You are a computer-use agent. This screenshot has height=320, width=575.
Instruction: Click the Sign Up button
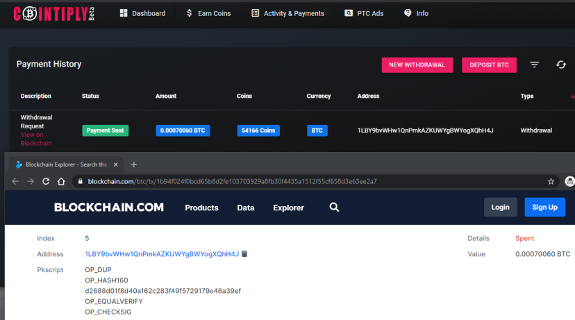point(544,207)
